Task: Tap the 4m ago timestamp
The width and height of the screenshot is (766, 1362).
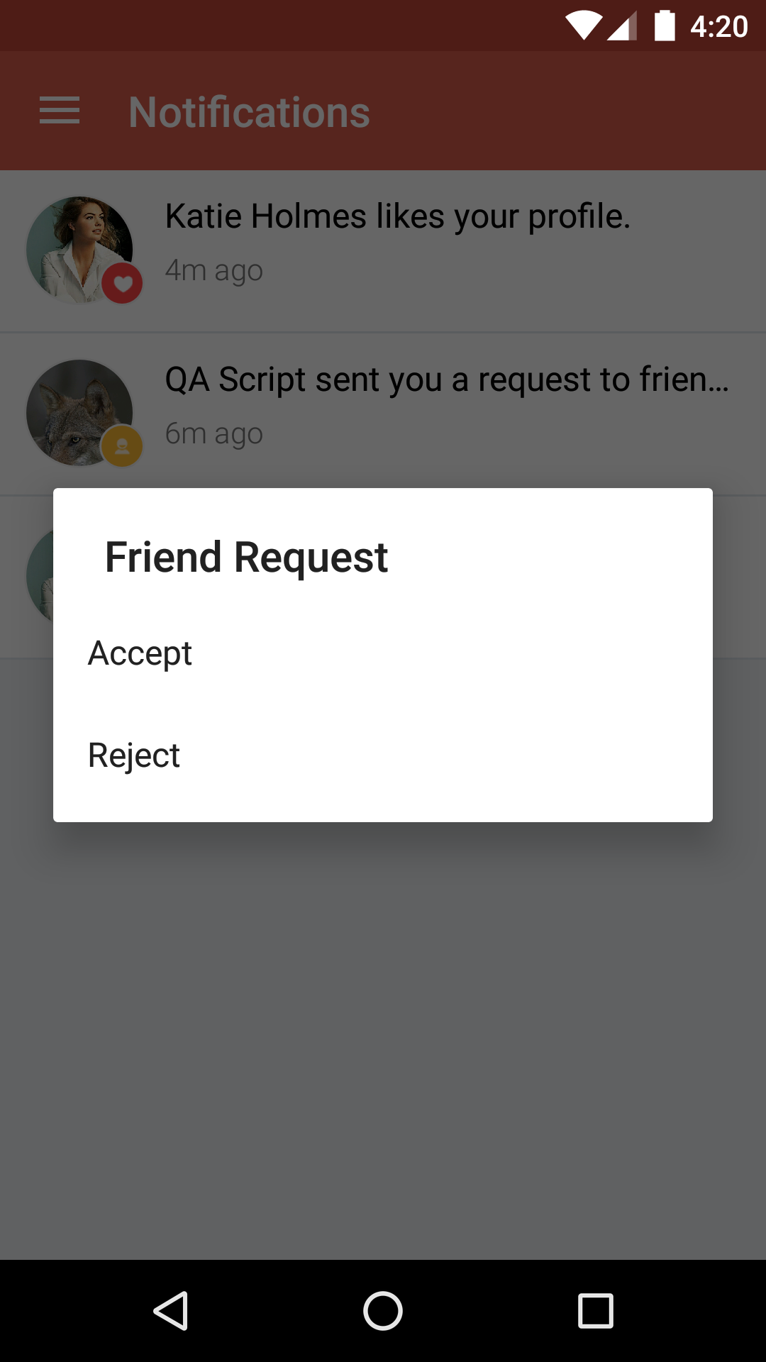Action: tap(214, 271)
